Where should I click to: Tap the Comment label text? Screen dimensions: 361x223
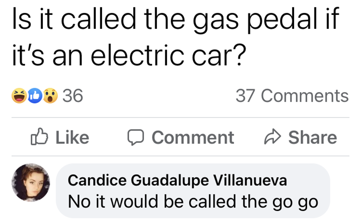[193, 138]
